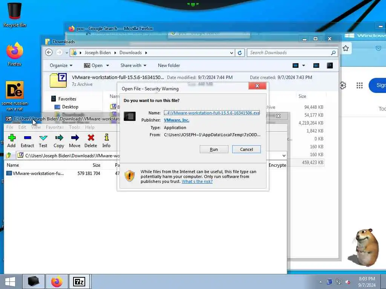Click the taskbar clock showing 8:03 PM
Image resolution: width=386 pixels, height=289 pixels.
tap(367, 282)
